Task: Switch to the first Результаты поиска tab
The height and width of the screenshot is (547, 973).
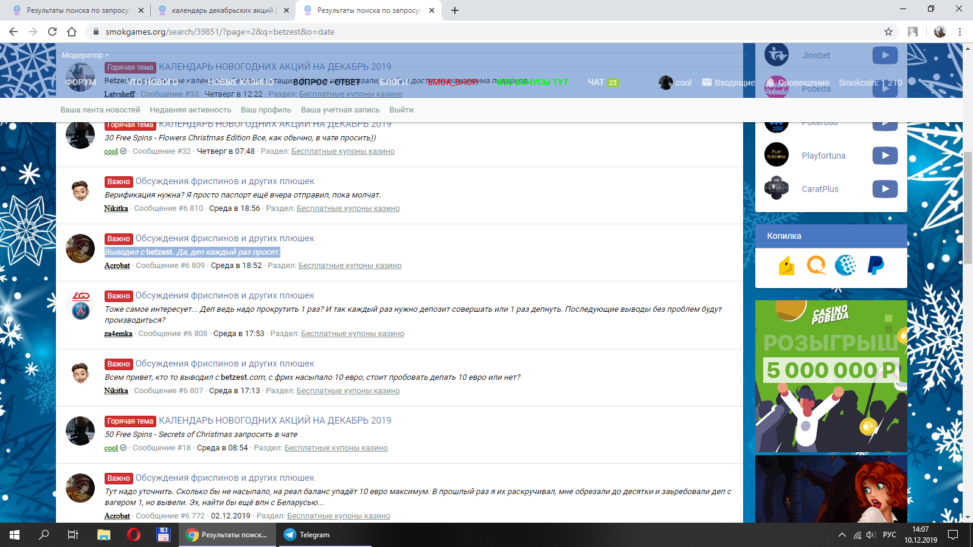Action: pos(78,10)
